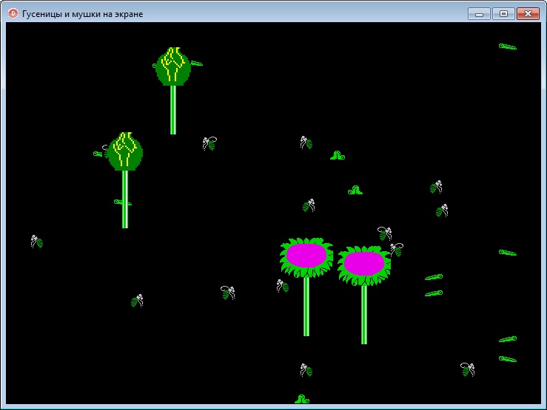Click the caterpillar crawling on the lower bud's stem
The height and width of the screenshot is (410, 547).
123,202
